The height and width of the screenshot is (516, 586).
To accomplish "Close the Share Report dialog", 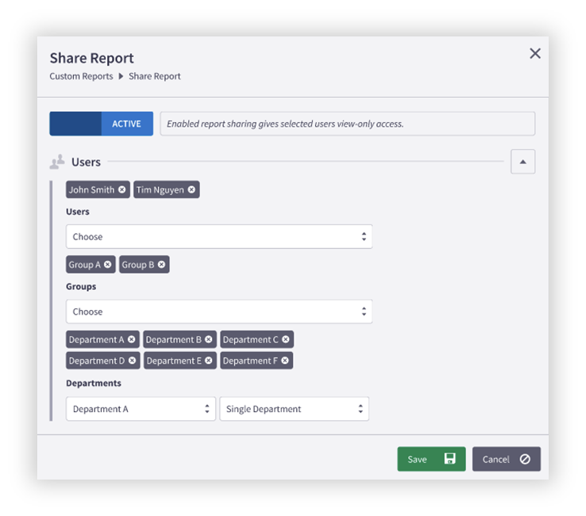I will pyautogui.click(x=535, y=53).
